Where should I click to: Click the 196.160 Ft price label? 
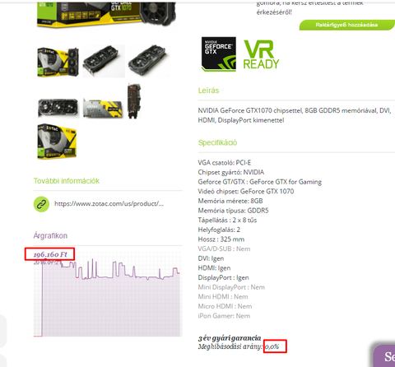pyautogui.click(x=50, y=254)
